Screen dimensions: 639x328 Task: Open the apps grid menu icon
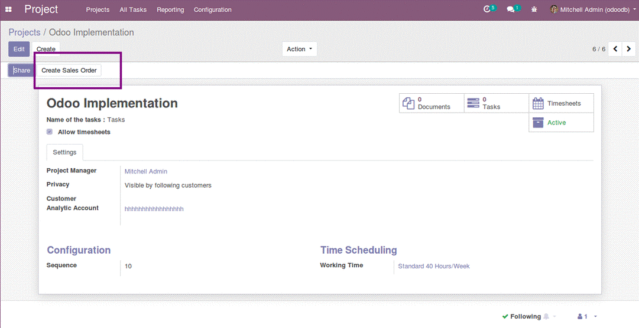tap(8, 9)
